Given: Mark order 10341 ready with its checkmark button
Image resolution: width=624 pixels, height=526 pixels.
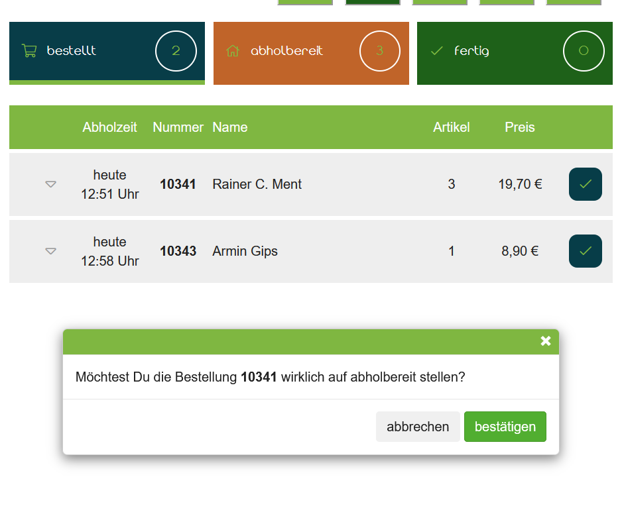Looking at the screenshot, I should pyautogui.click(x=585, y=184).
